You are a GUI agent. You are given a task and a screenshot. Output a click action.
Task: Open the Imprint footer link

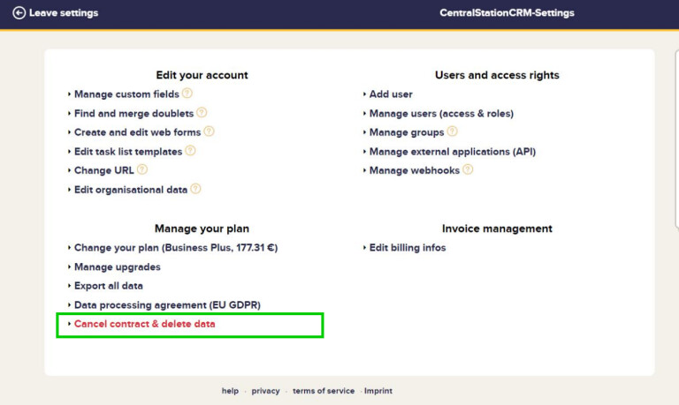coord(378,391)
